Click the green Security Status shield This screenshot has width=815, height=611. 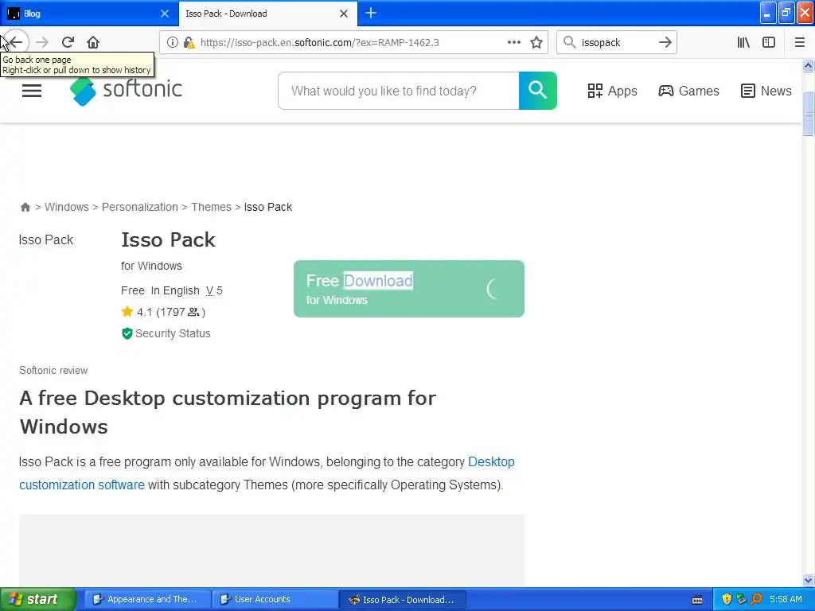127,333
